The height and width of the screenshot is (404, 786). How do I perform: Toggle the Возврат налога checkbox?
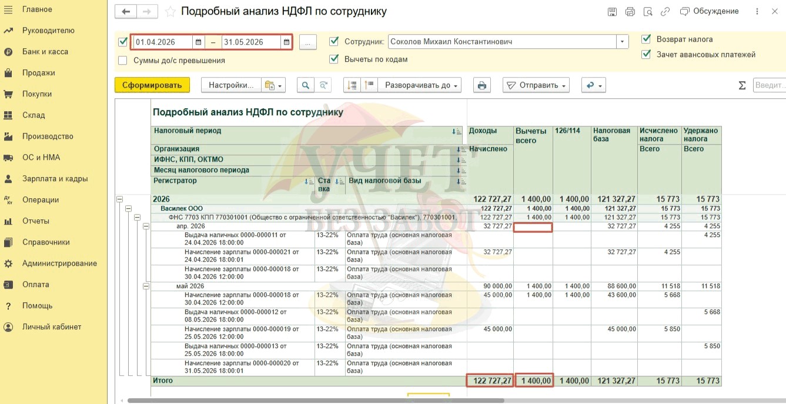646,39
